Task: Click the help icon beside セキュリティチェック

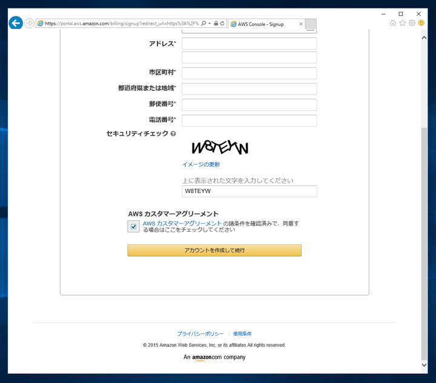Action: (x=173, y=134)
